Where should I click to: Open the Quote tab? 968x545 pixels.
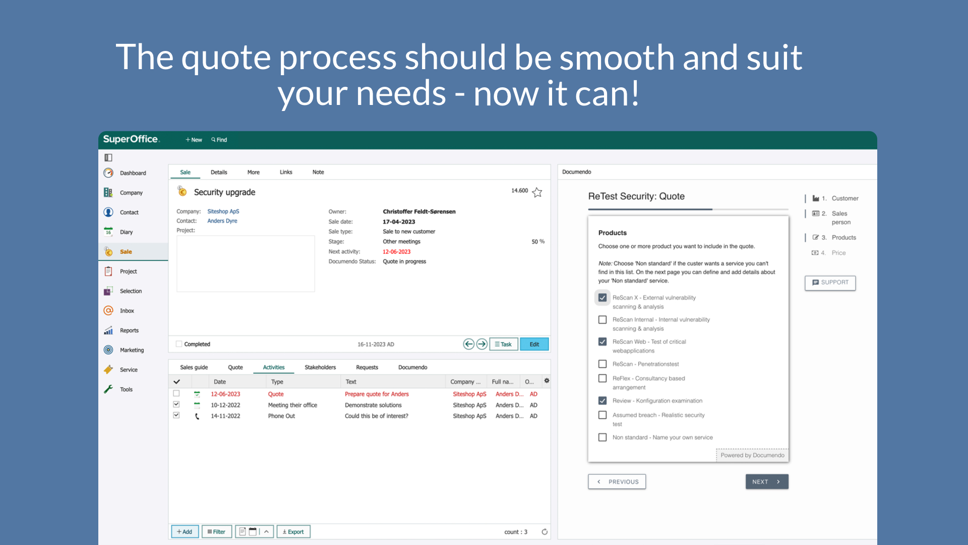pyautogui.click(x=235, y=367)
